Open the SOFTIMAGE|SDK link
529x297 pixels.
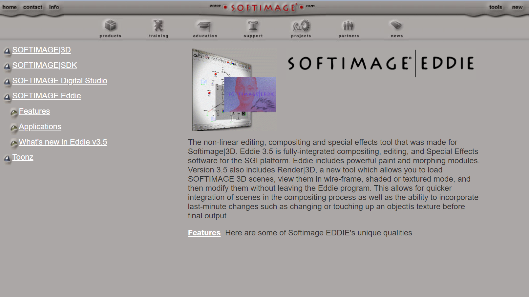pos(45,65)
